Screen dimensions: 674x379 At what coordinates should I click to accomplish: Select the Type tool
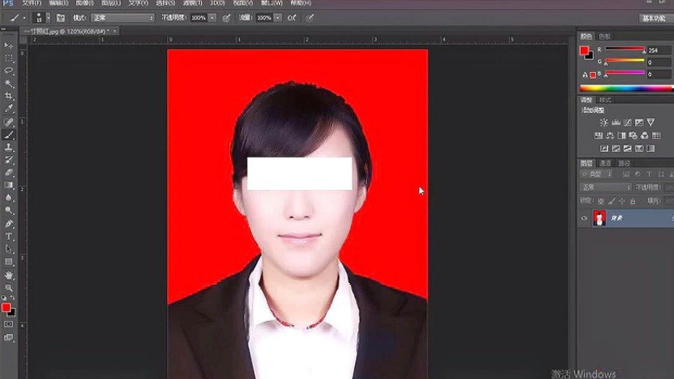coord(9,236)
